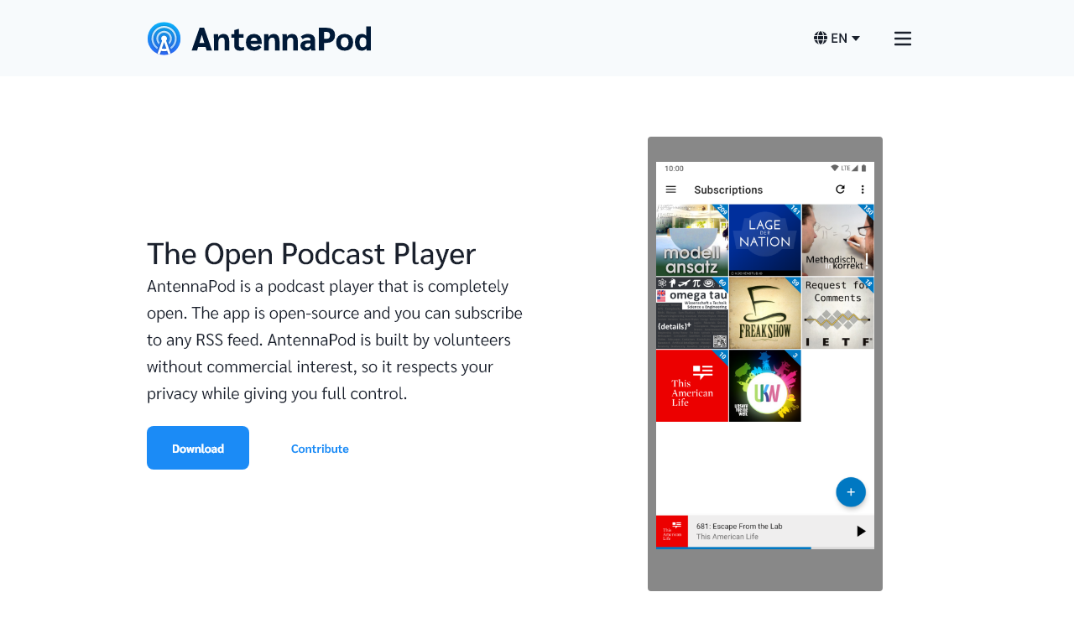Open the Contribute link
Viewport: 1074px width, 644px height.
click(x=320, y=449)
